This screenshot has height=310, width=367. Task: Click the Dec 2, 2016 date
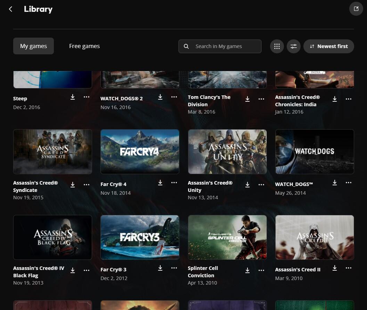(x=26, y=107)
